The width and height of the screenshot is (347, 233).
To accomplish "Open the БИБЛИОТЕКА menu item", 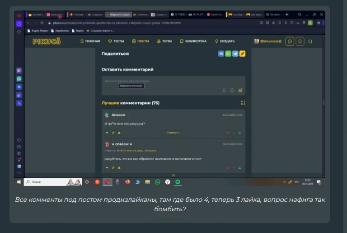I will pyautogui.click(x=193, y=41).
